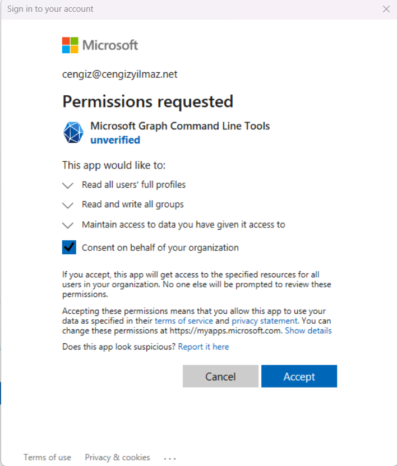
Task: Expand the Read and write all groups chevron
Action: (x=68, y=205)
